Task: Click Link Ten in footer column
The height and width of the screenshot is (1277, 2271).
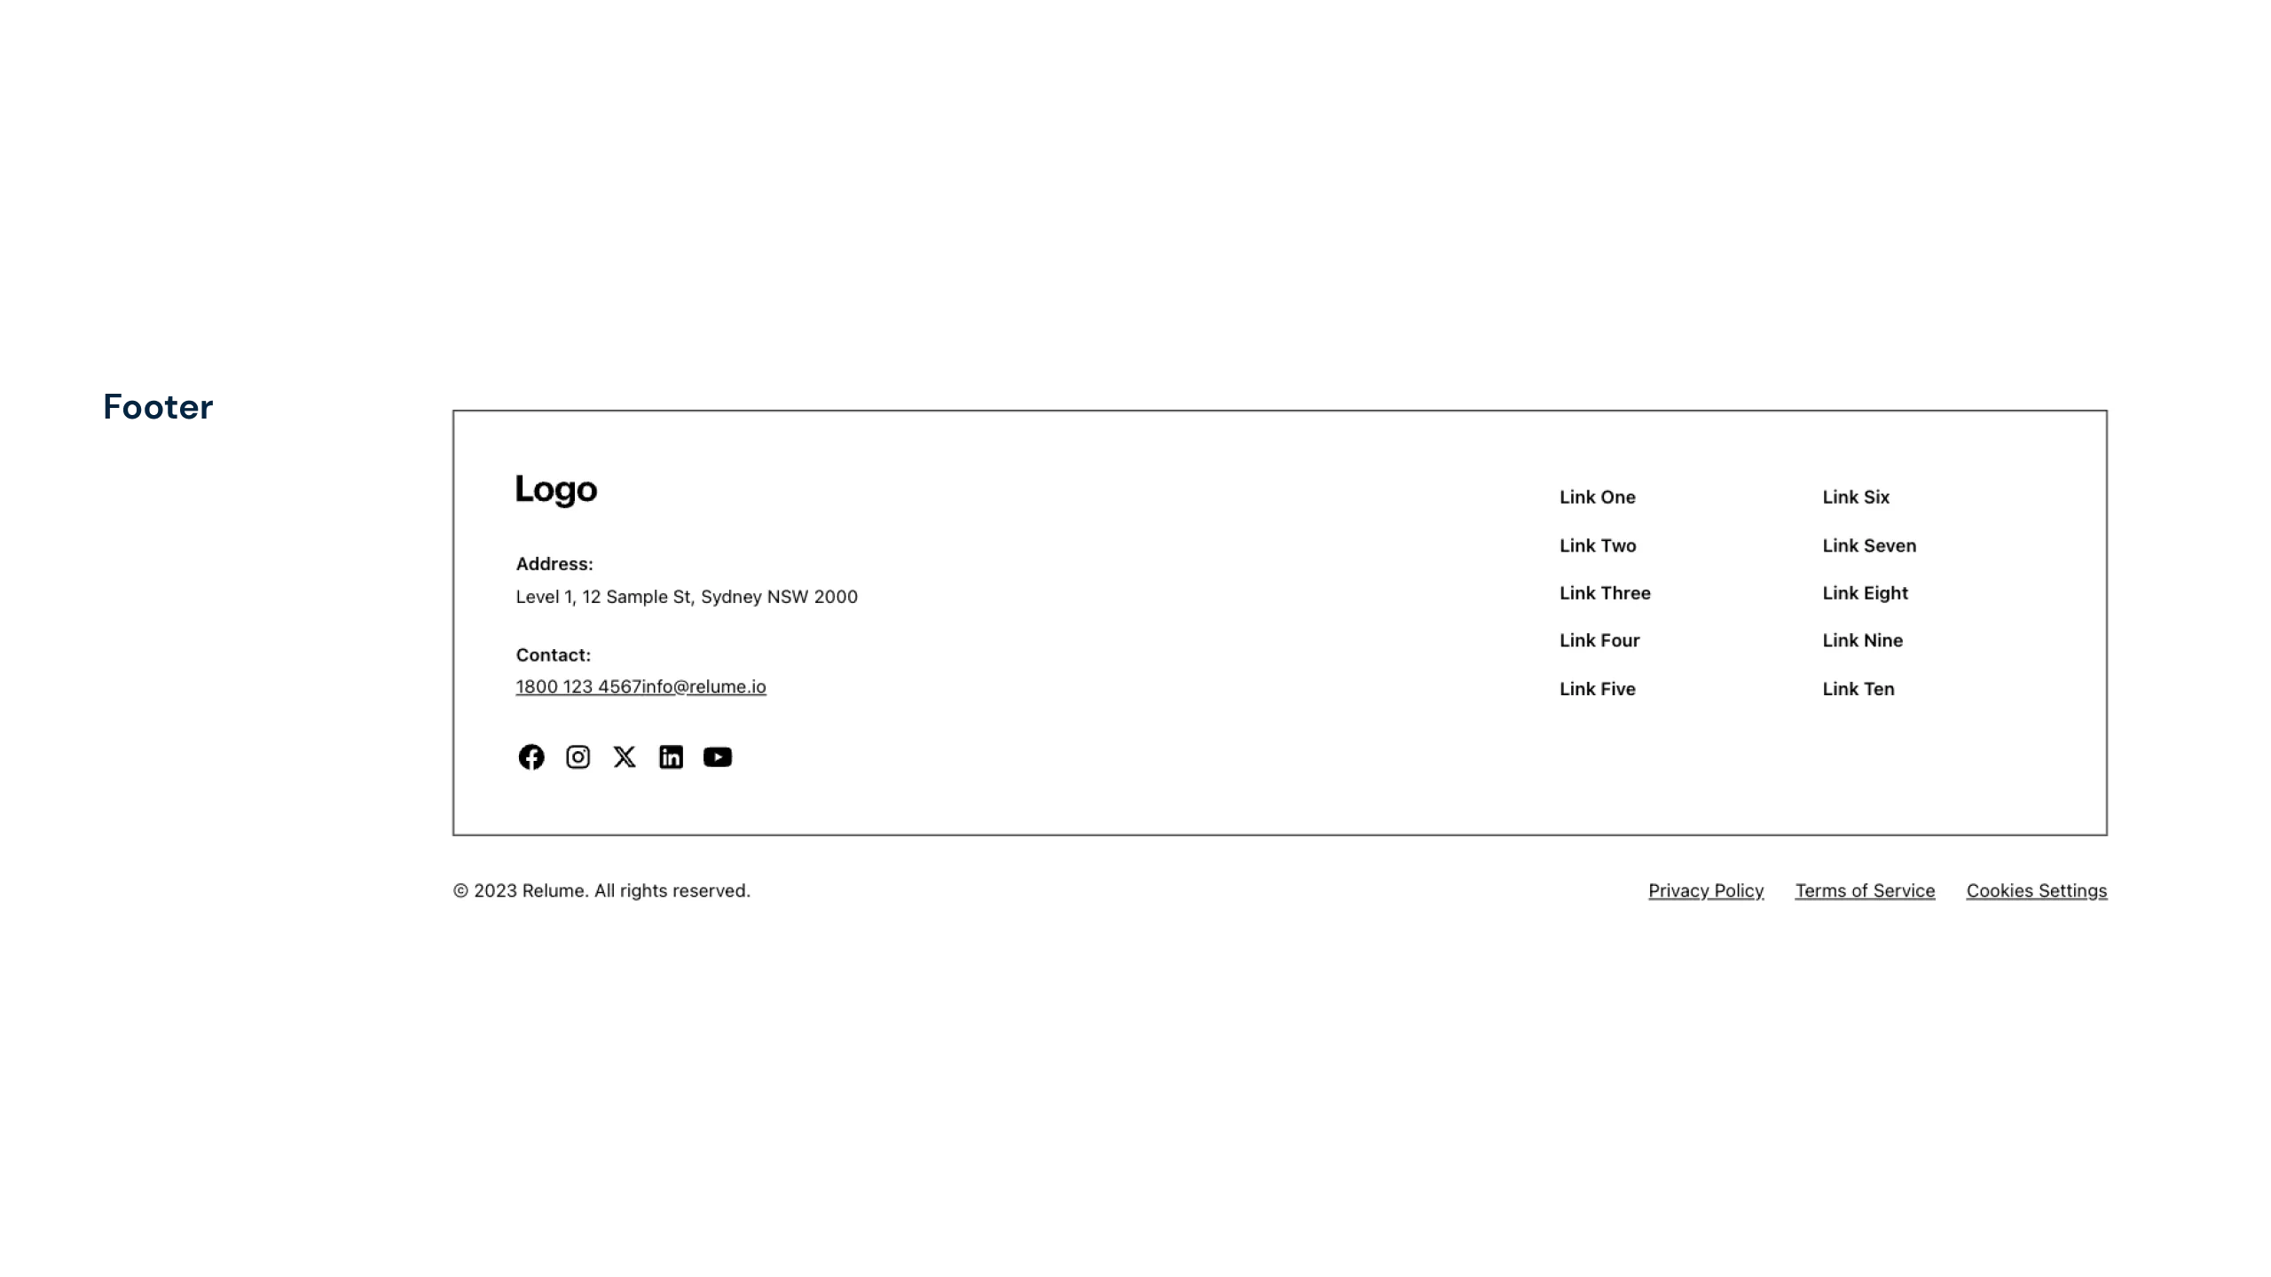Action: coord(1858,687)
